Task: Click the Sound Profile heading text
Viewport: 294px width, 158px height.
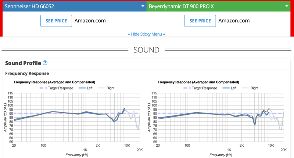Action: [23, 63]
